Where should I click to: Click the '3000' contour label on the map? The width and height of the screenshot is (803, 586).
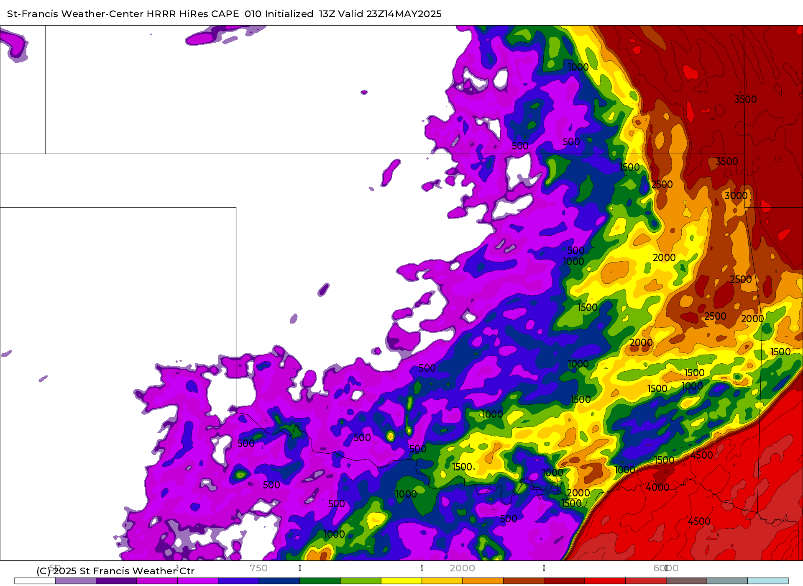736,195
